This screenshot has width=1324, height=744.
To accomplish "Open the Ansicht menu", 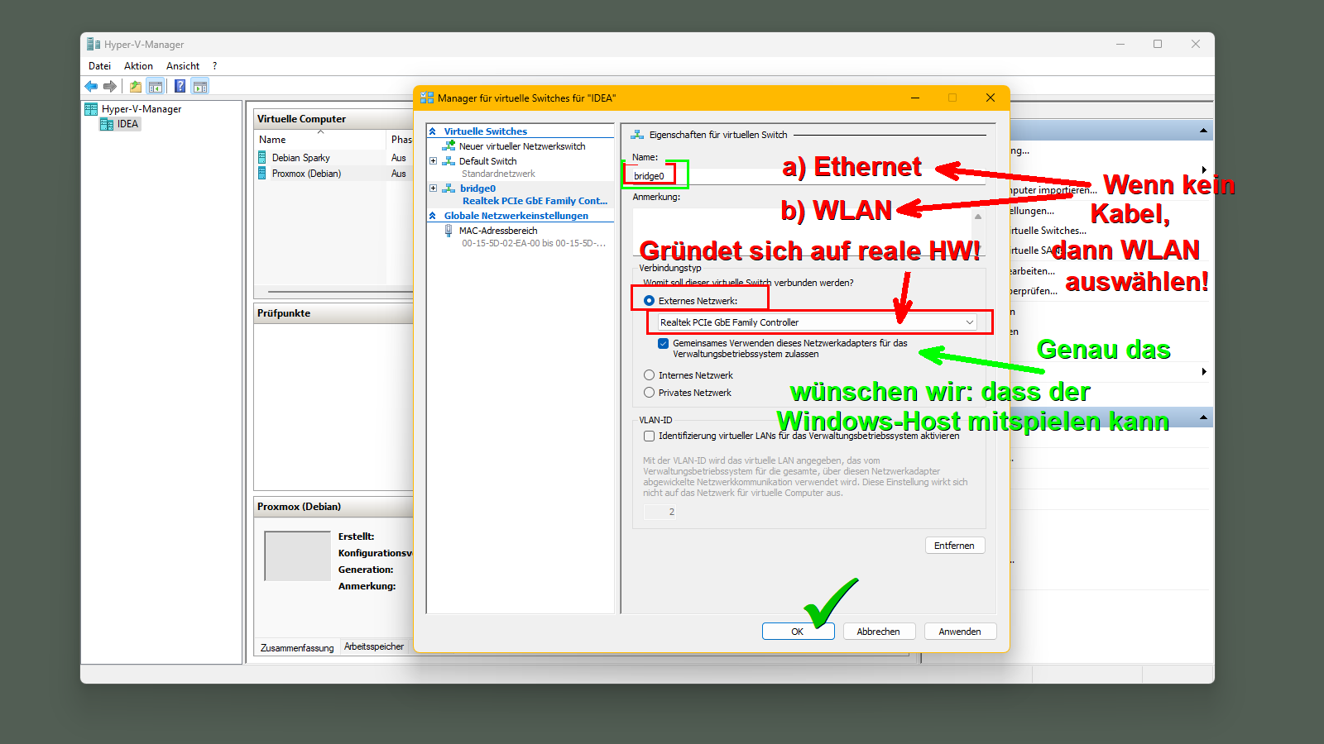I will coord(182,66).
